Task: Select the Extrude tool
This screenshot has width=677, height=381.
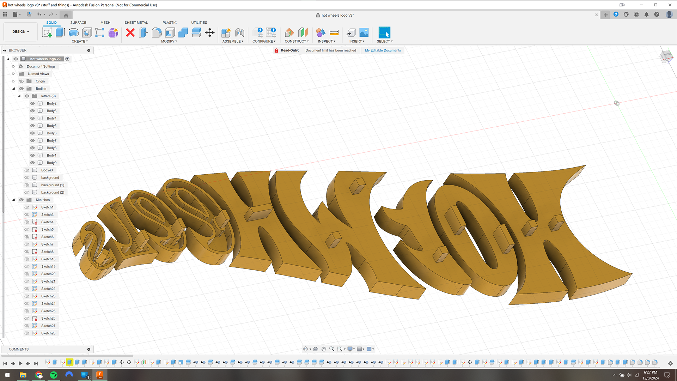Action: click(x=60, y=32)
